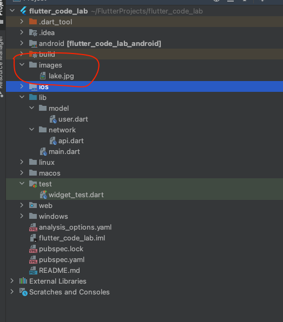Select README.md file name

[x=60, y=271]
